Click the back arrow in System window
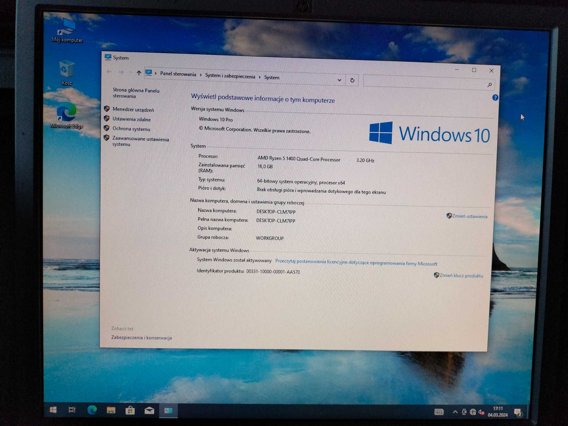The width and height of the screenshot is (568, 426). click(x=109, y=72)
